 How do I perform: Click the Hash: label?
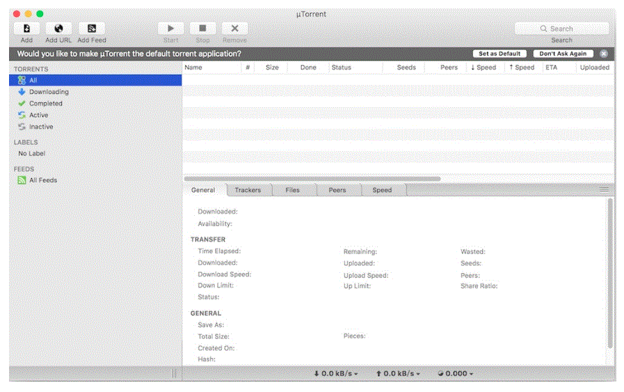pyautogui.click(x=207, y=359)
